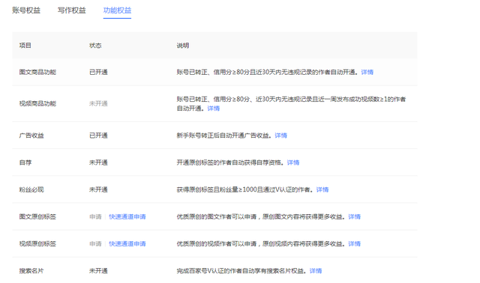Image resolution: width=480 pixels, height=283 pixels.
Task: Open 详情 link for 广告收益
Action: point(280,136)
